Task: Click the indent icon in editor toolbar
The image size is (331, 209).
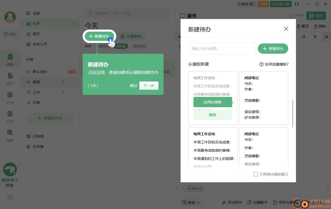Action: coord(304,37)
